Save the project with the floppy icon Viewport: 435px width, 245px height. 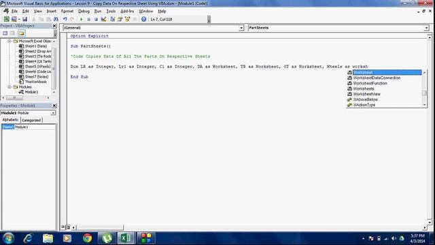pos(24,19)
